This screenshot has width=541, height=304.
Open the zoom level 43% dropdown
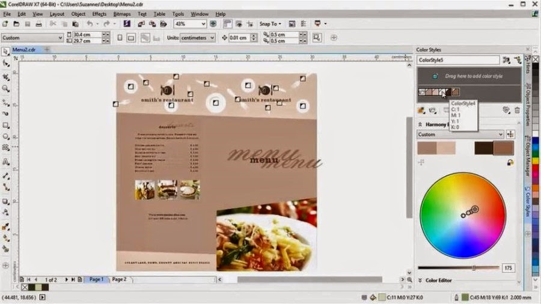click(x=190, y=24)
